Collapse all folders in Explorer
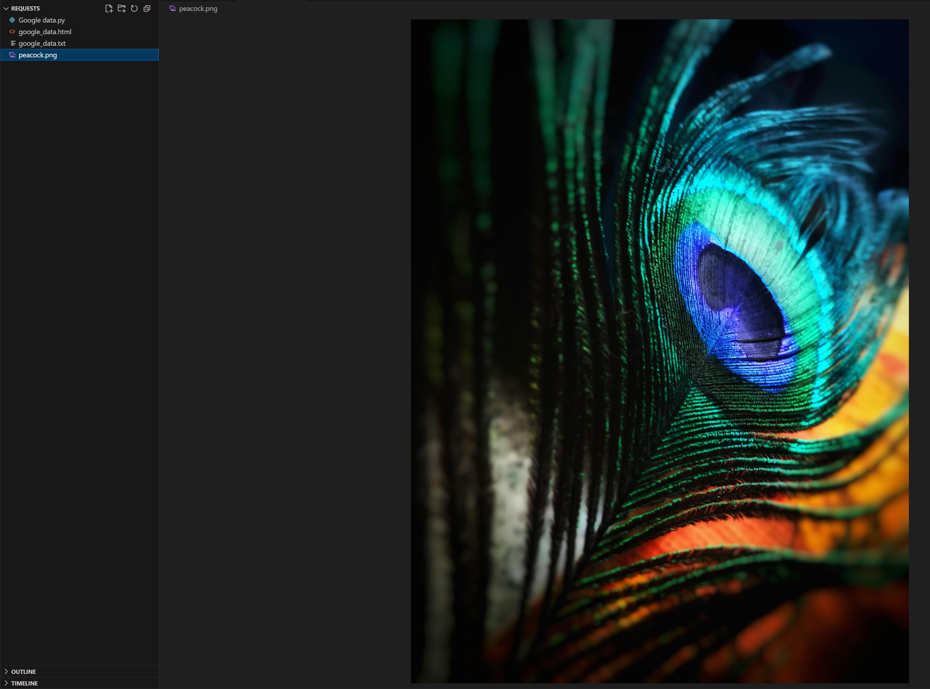 click(x=147, y=8)
